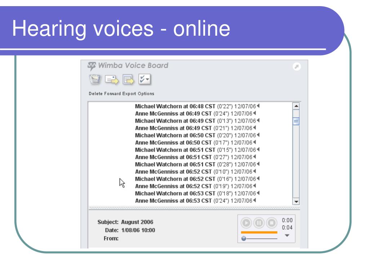This screenshot has height=277, width=369.
Task: Select Anne McGenniss 06:50 (0'17") message
Action: (x=195, y=142)
